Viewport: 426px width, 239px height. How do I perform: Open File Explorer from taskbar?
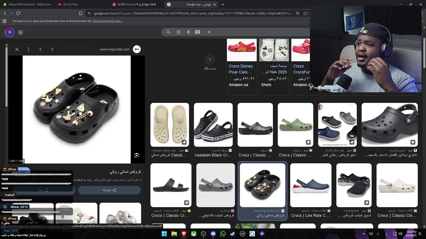(x=174, y=234)
